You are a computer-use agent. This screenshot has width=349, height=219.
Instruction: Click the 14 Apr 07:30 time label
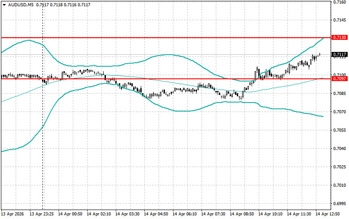213,214
